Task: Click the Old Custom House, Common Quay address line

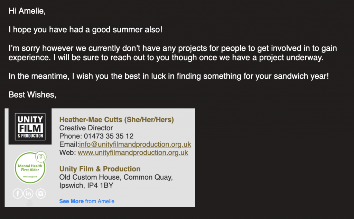Action: pyautogui.click(x=116, y=177)
